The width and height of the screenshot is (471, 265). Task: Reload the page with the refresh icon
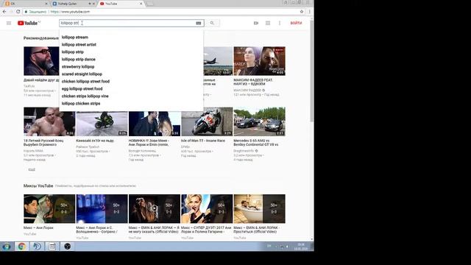click(x=18, y=12)
